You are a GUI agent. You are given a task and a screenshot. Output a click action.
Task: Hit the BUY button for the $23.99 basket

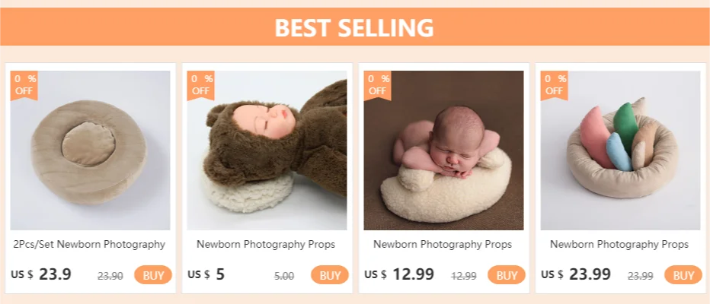(x=683, y=275)
